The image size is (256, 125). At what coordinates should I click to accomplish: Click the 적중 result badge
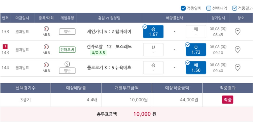(227, 100)
